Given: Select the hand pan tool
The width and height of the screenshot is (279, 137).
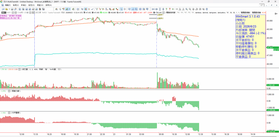Looking at the screenshot, I should pyautogui.click(x=207, y=9).
